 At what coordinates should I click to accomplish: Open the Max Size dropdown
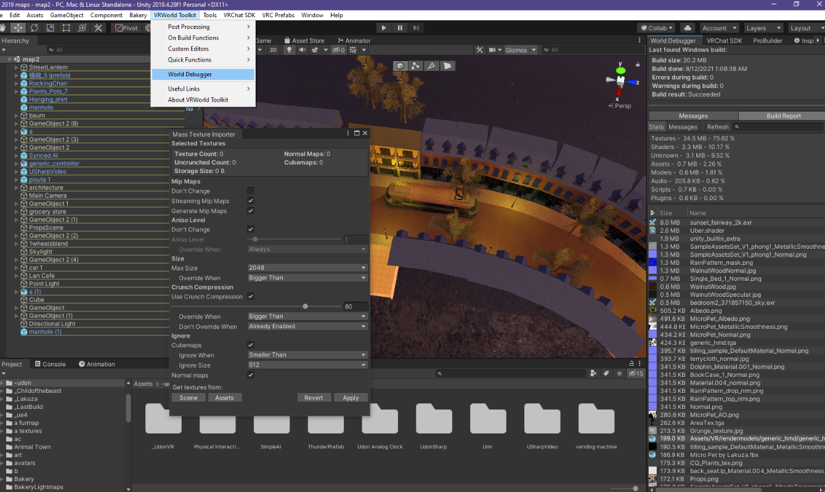coord(307,268)
